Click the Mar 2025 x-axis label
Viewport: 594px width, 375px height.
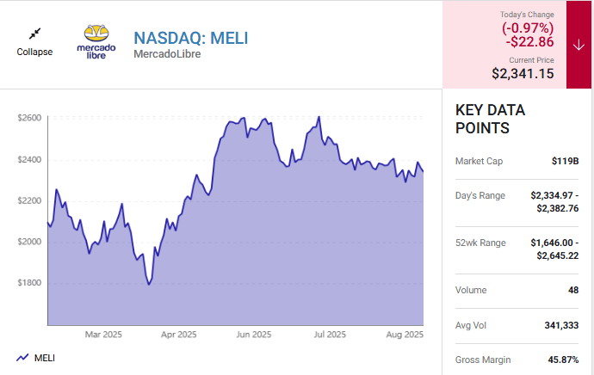[103, 335]
